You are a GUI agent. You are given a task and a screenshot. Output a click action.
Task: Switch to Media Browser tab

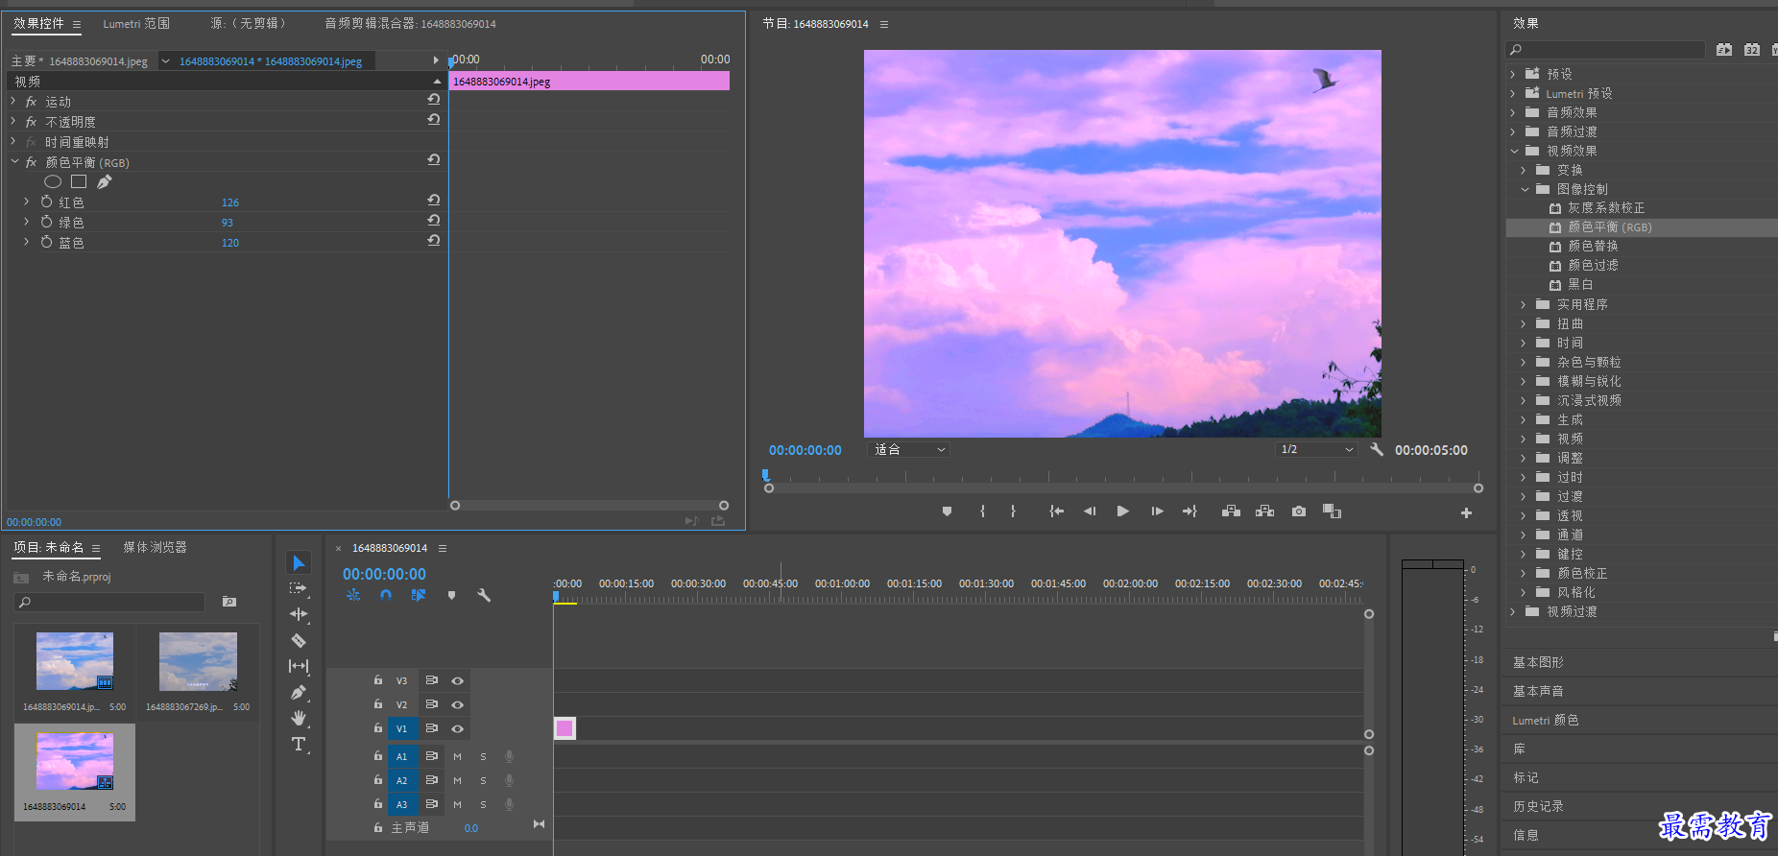(x=155, y=547)
